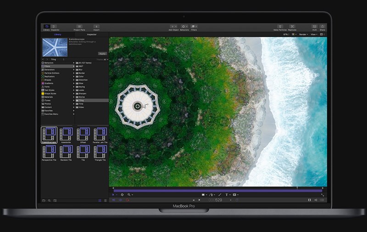Screen dimensions: 367x232
Task: Select the Text tool in canvas toolbar
Action: pyautogui.click(x=226, y=194)
